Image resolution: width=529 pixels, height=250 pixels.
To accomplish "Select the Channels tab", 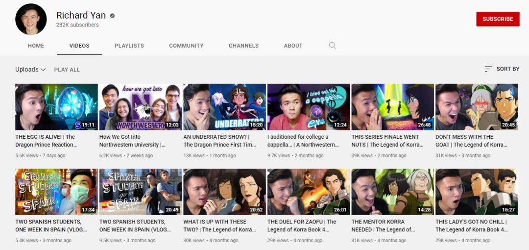I will tap(243, 46).
